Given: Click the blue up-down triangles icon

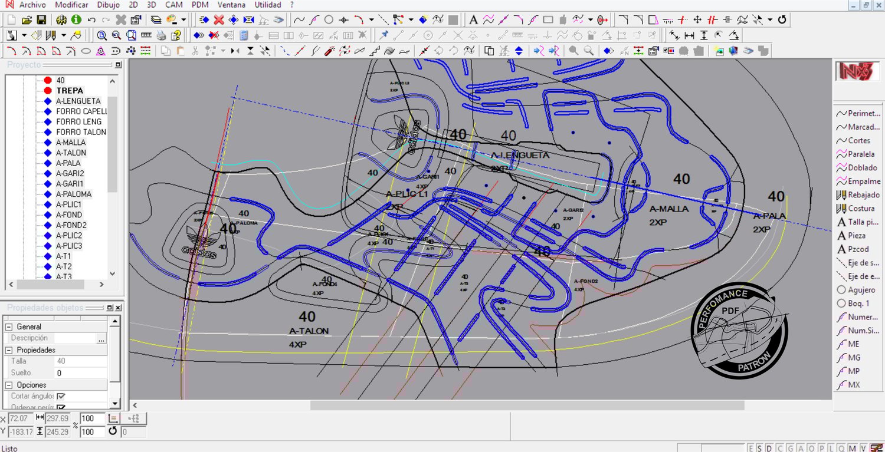Looking at the screenshot, I should point(519,51).
